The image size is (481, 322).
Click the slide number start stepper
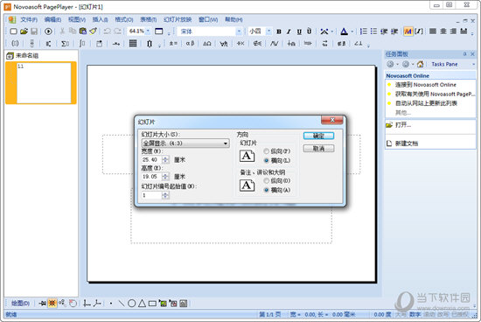click(x=165, y=195)
